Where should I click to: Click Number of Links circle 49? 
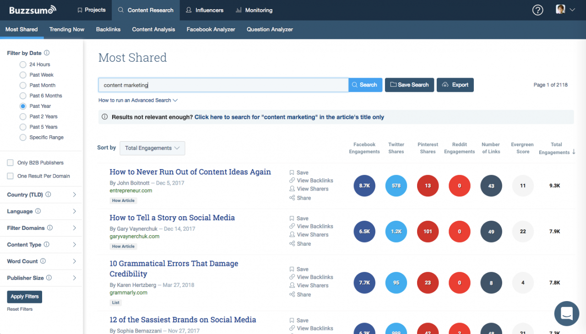pyautogui.click(x=491, y=232)
